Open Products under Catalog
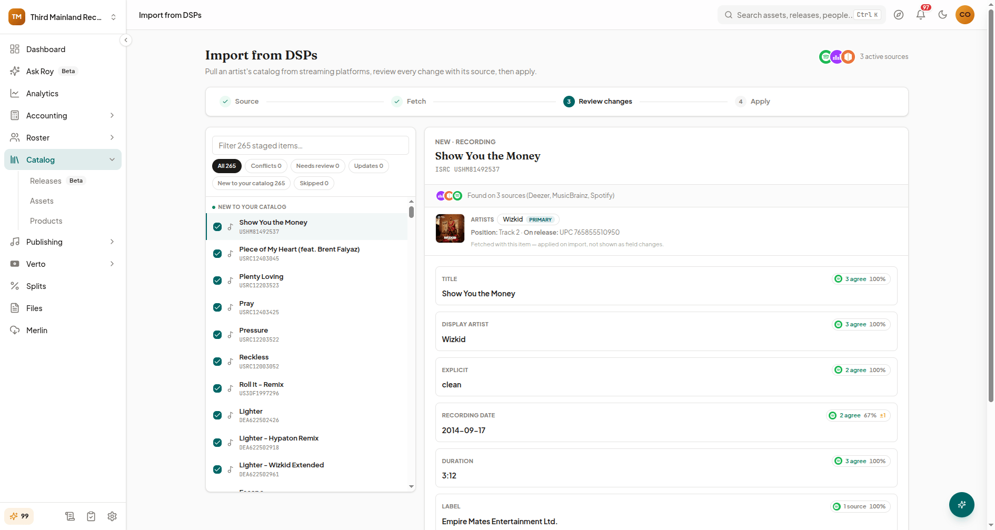The height and width of the screenshot is (530, 995). (x=46, y=221)
